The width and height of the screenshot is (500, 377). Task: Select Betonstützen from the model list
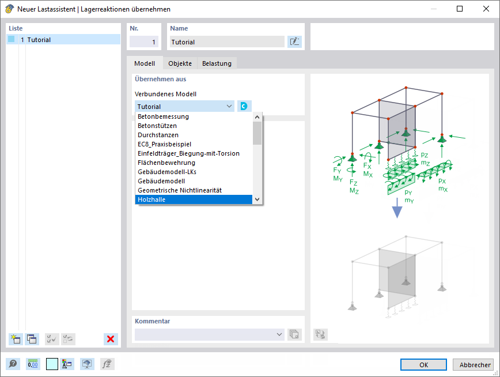click(x=194, y=126)
